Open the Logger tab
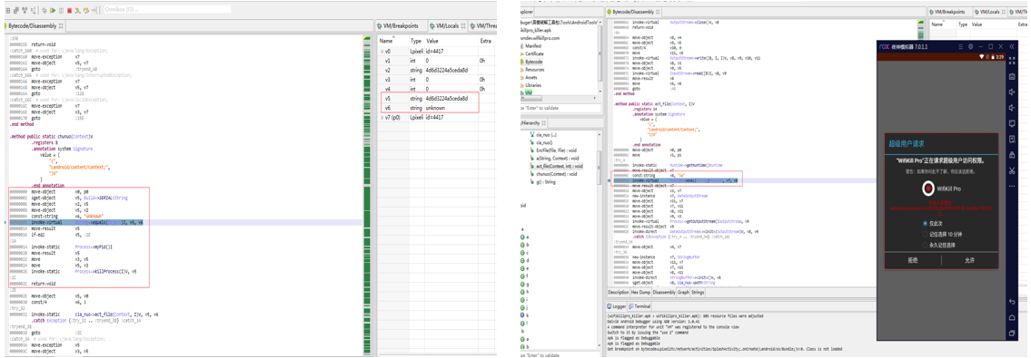Image resolution: width=1031 pixels, height=358 pixels. pos(618,306)
